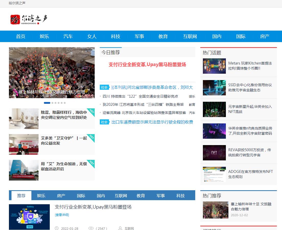Open 军事 in the top navigation bar

[x=139, y=36]
